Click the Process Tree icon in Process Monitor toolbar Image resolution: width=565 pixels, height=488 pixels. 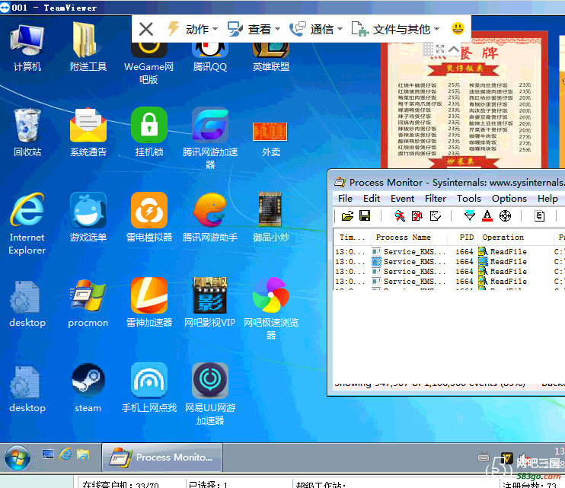pos(539,216)
